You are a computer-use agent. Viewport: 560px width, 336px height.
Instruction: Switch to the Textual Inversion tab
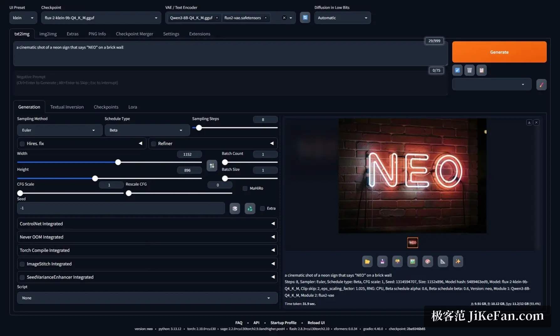pos(67,107)
